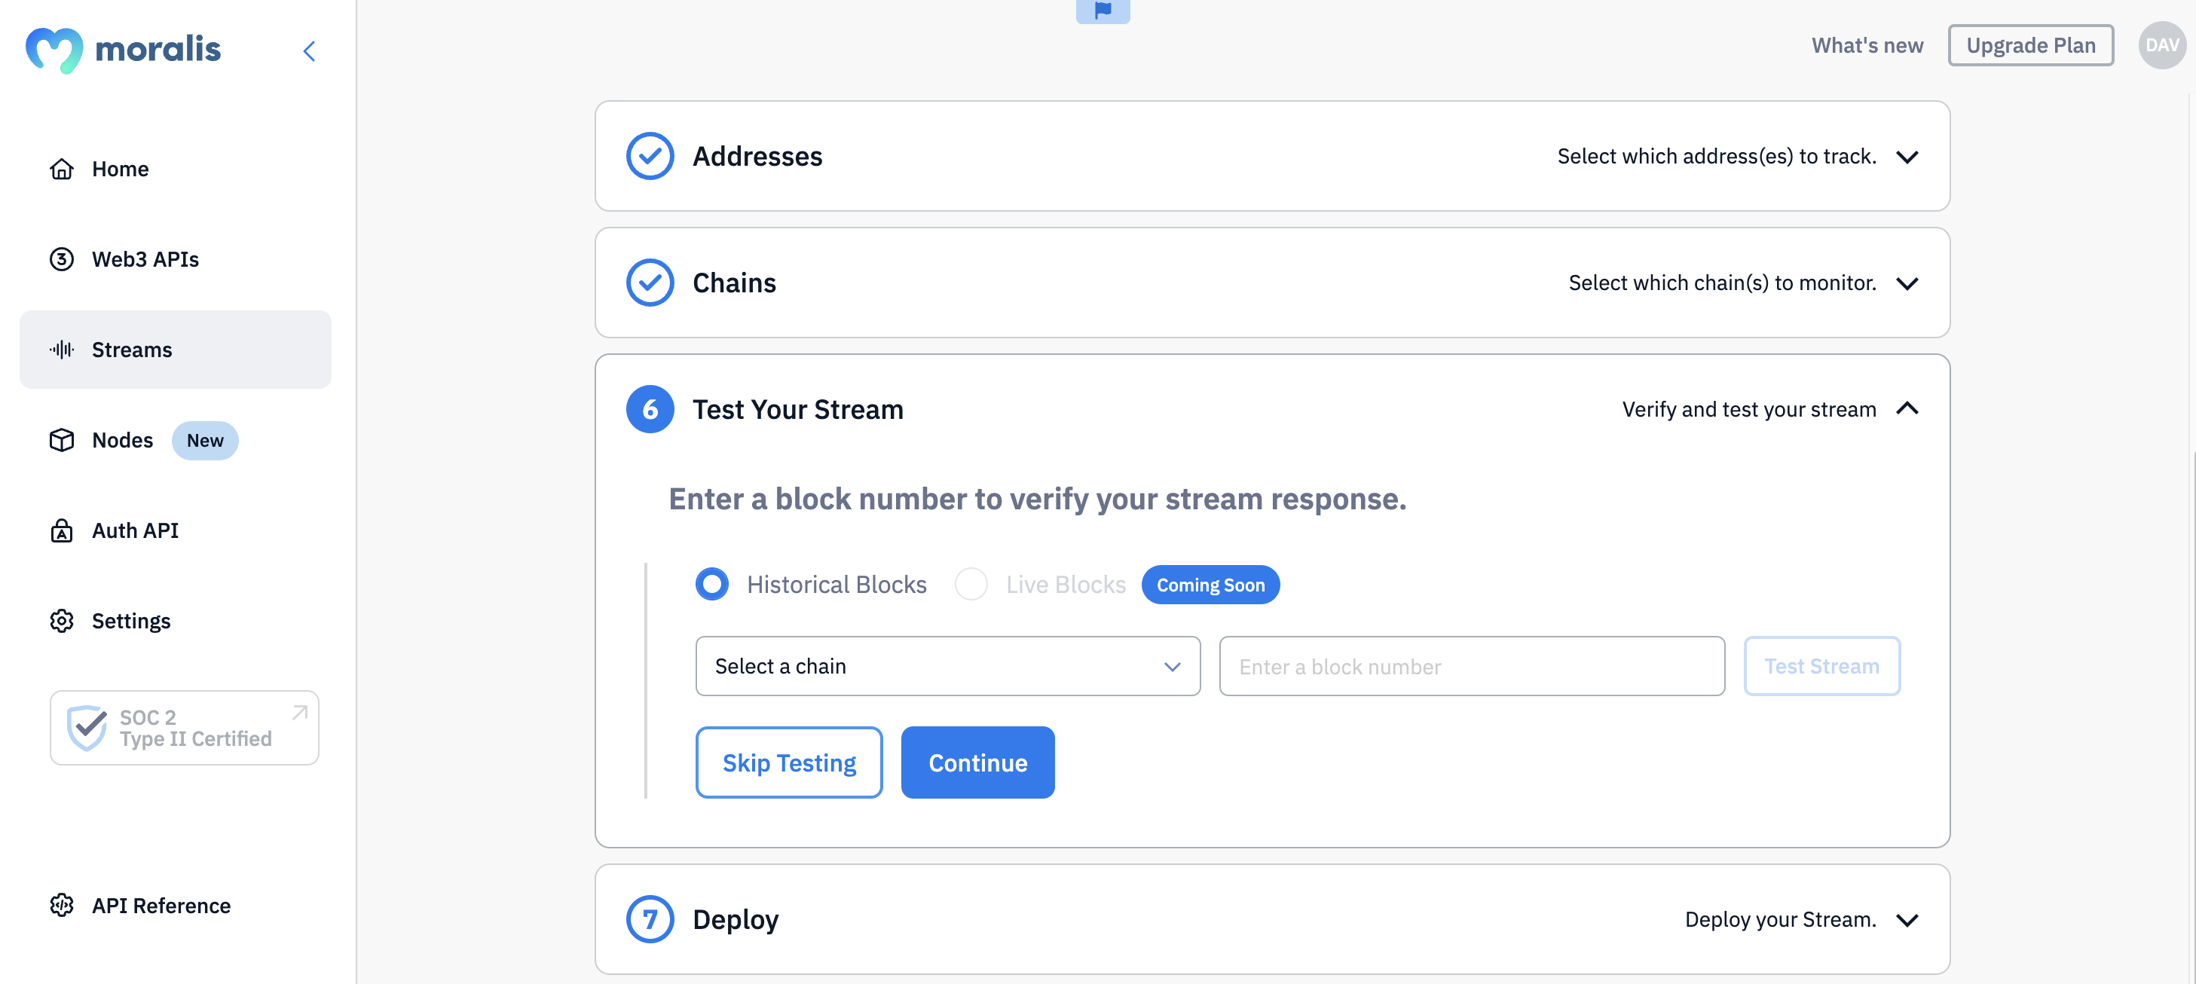Select the Live Blocks radio button

(972, 585)
